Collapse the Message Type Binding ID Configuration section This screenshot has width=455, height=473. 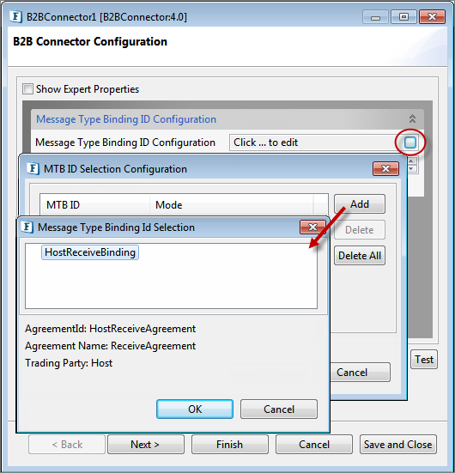pyautogui.click(x=412, y=118)
